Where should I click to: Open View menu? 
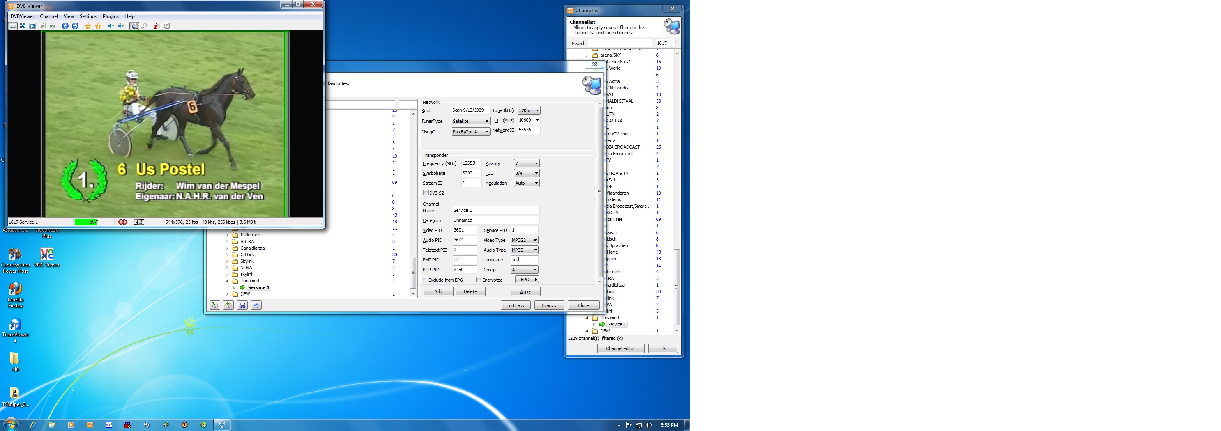click(x=69, y=16)
